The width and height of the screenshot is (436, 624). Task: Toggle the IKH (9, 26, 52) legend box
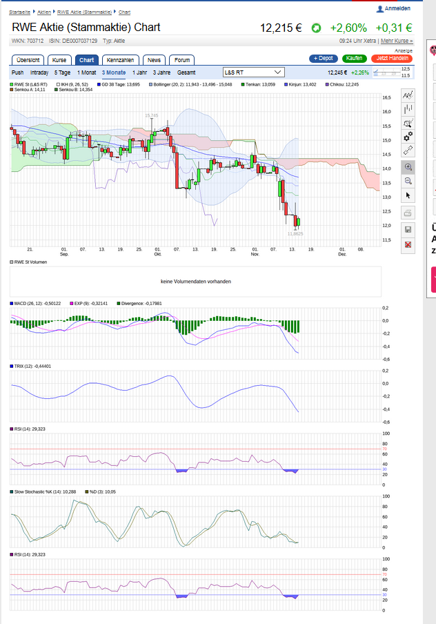(x=58, y=84)
